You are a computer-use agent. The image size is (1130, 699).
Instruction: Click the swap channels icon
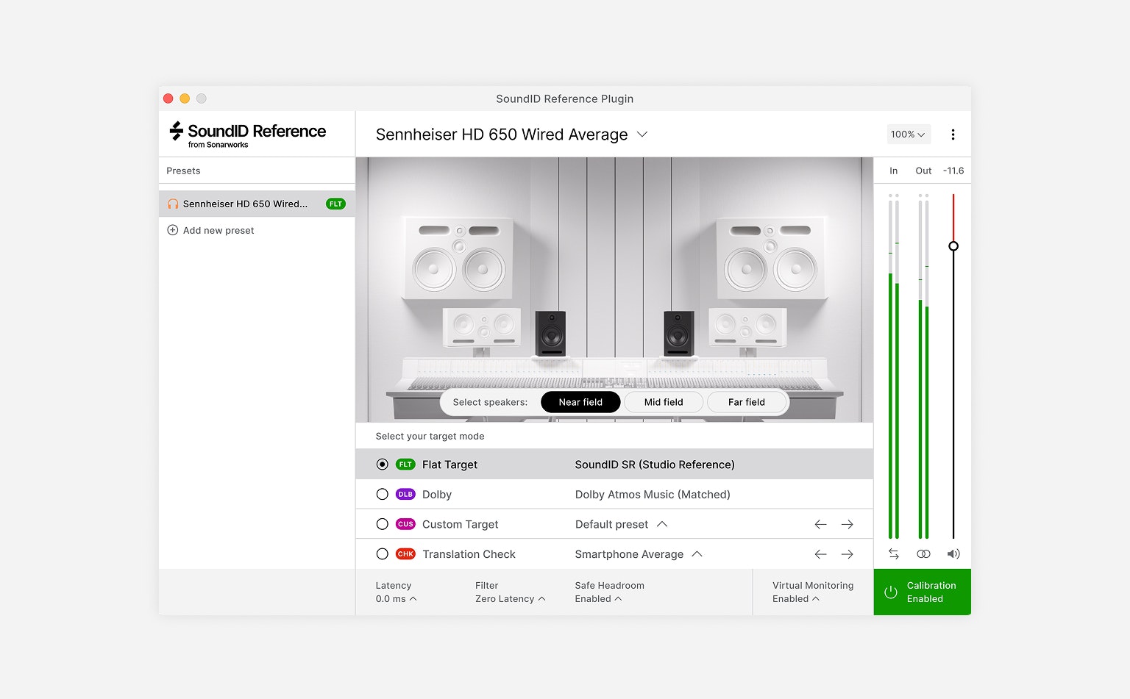pos(893,553)
